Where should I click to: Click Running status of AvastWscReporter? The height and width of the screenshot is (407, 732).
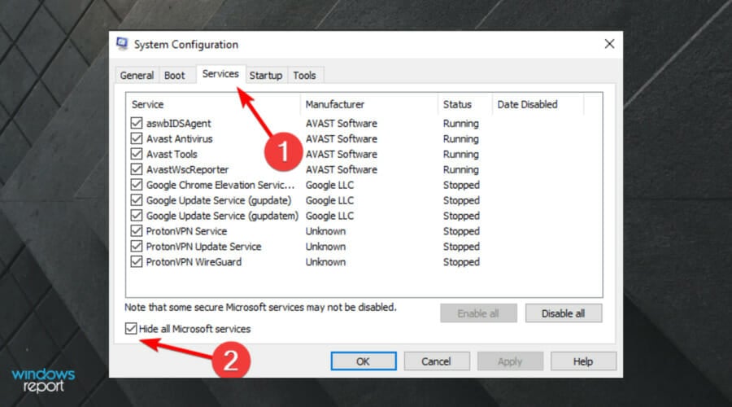pos(461,169)
